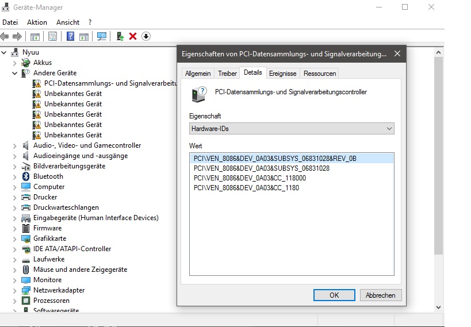Expand the Akkus category

point(15,63)
